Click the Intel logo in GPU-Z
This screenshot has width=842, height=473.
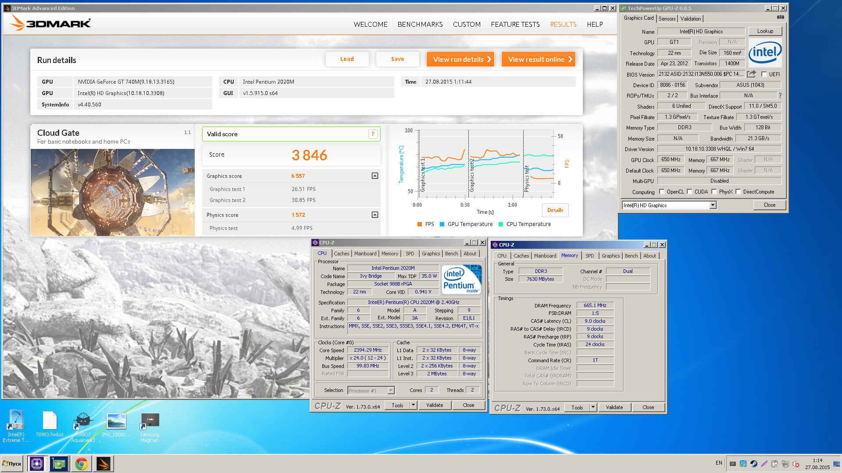click(765, 53)
